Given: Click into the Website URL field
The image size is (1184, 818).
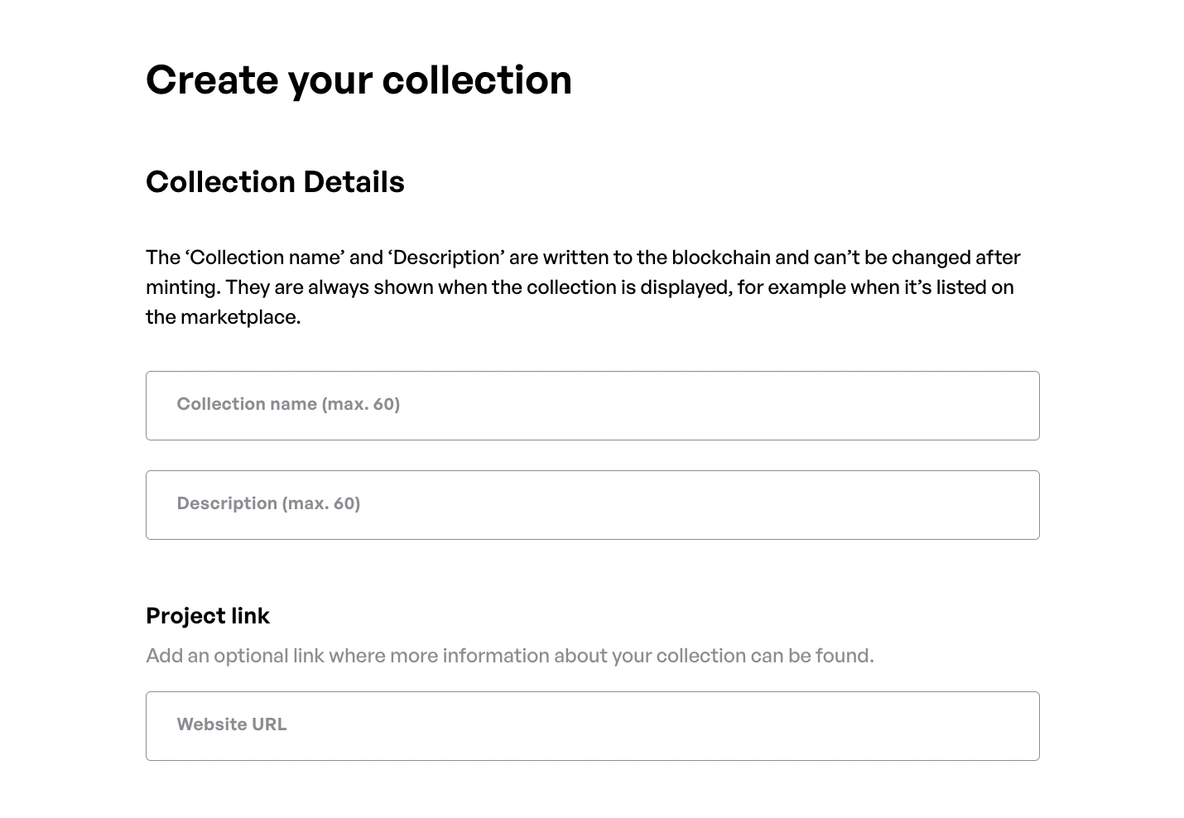Looking at the screenshot, I should coord(592,726).
